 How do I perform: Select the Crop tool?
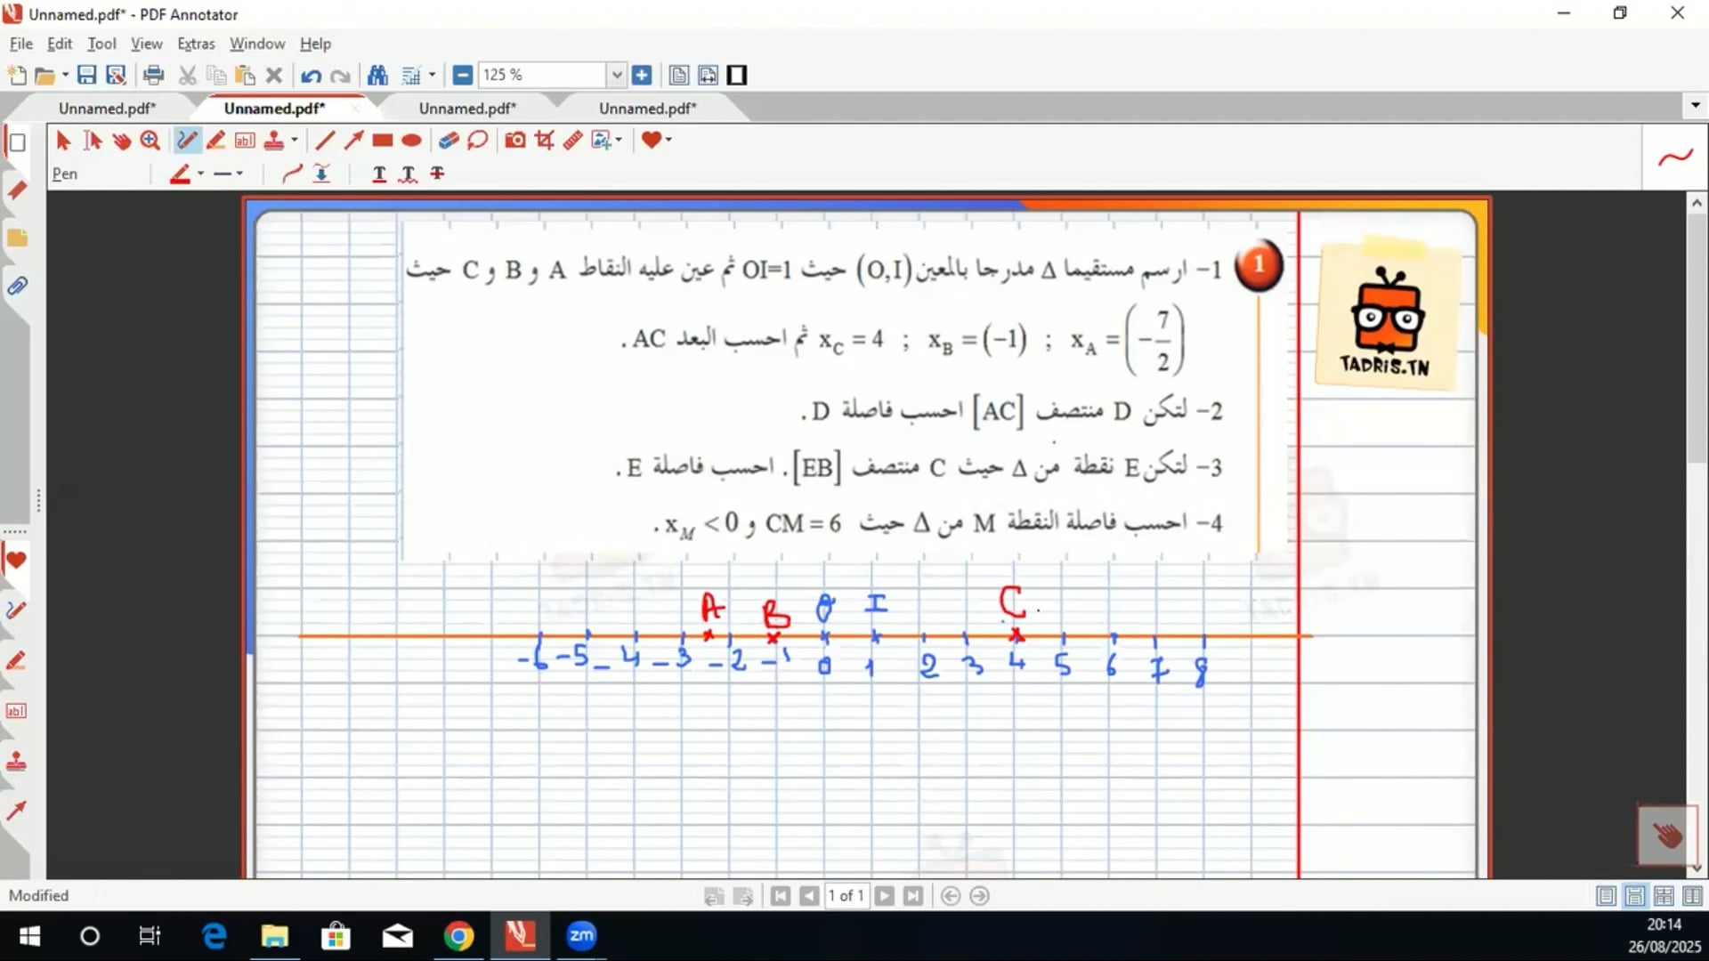544,141
